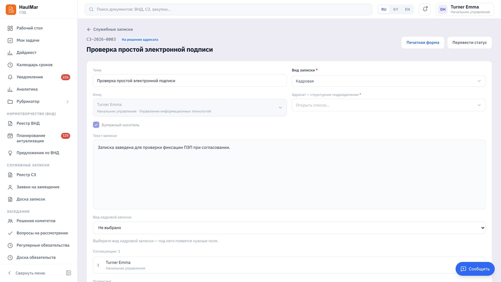Open Доска записок in the sidebar

[x=39, y=199]
